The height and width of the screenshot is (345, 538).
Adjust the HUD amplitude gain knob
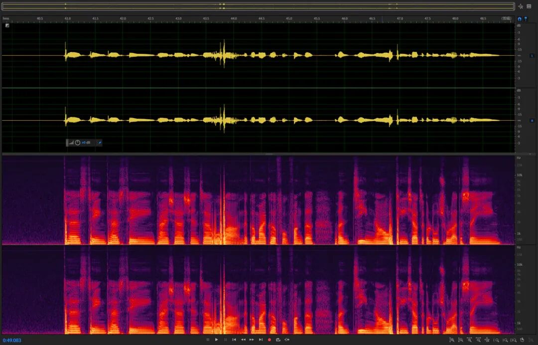[x=78, y=143]
